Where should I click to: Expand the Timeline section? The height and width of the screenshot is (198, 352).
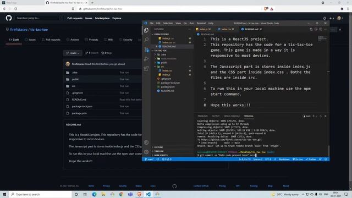tap(159, 151)
